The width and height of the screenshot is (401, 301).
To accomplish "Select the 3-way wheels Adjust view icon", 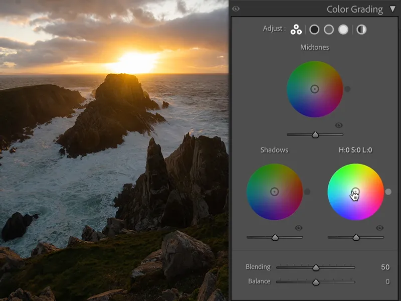I will (x=296, y=30).
